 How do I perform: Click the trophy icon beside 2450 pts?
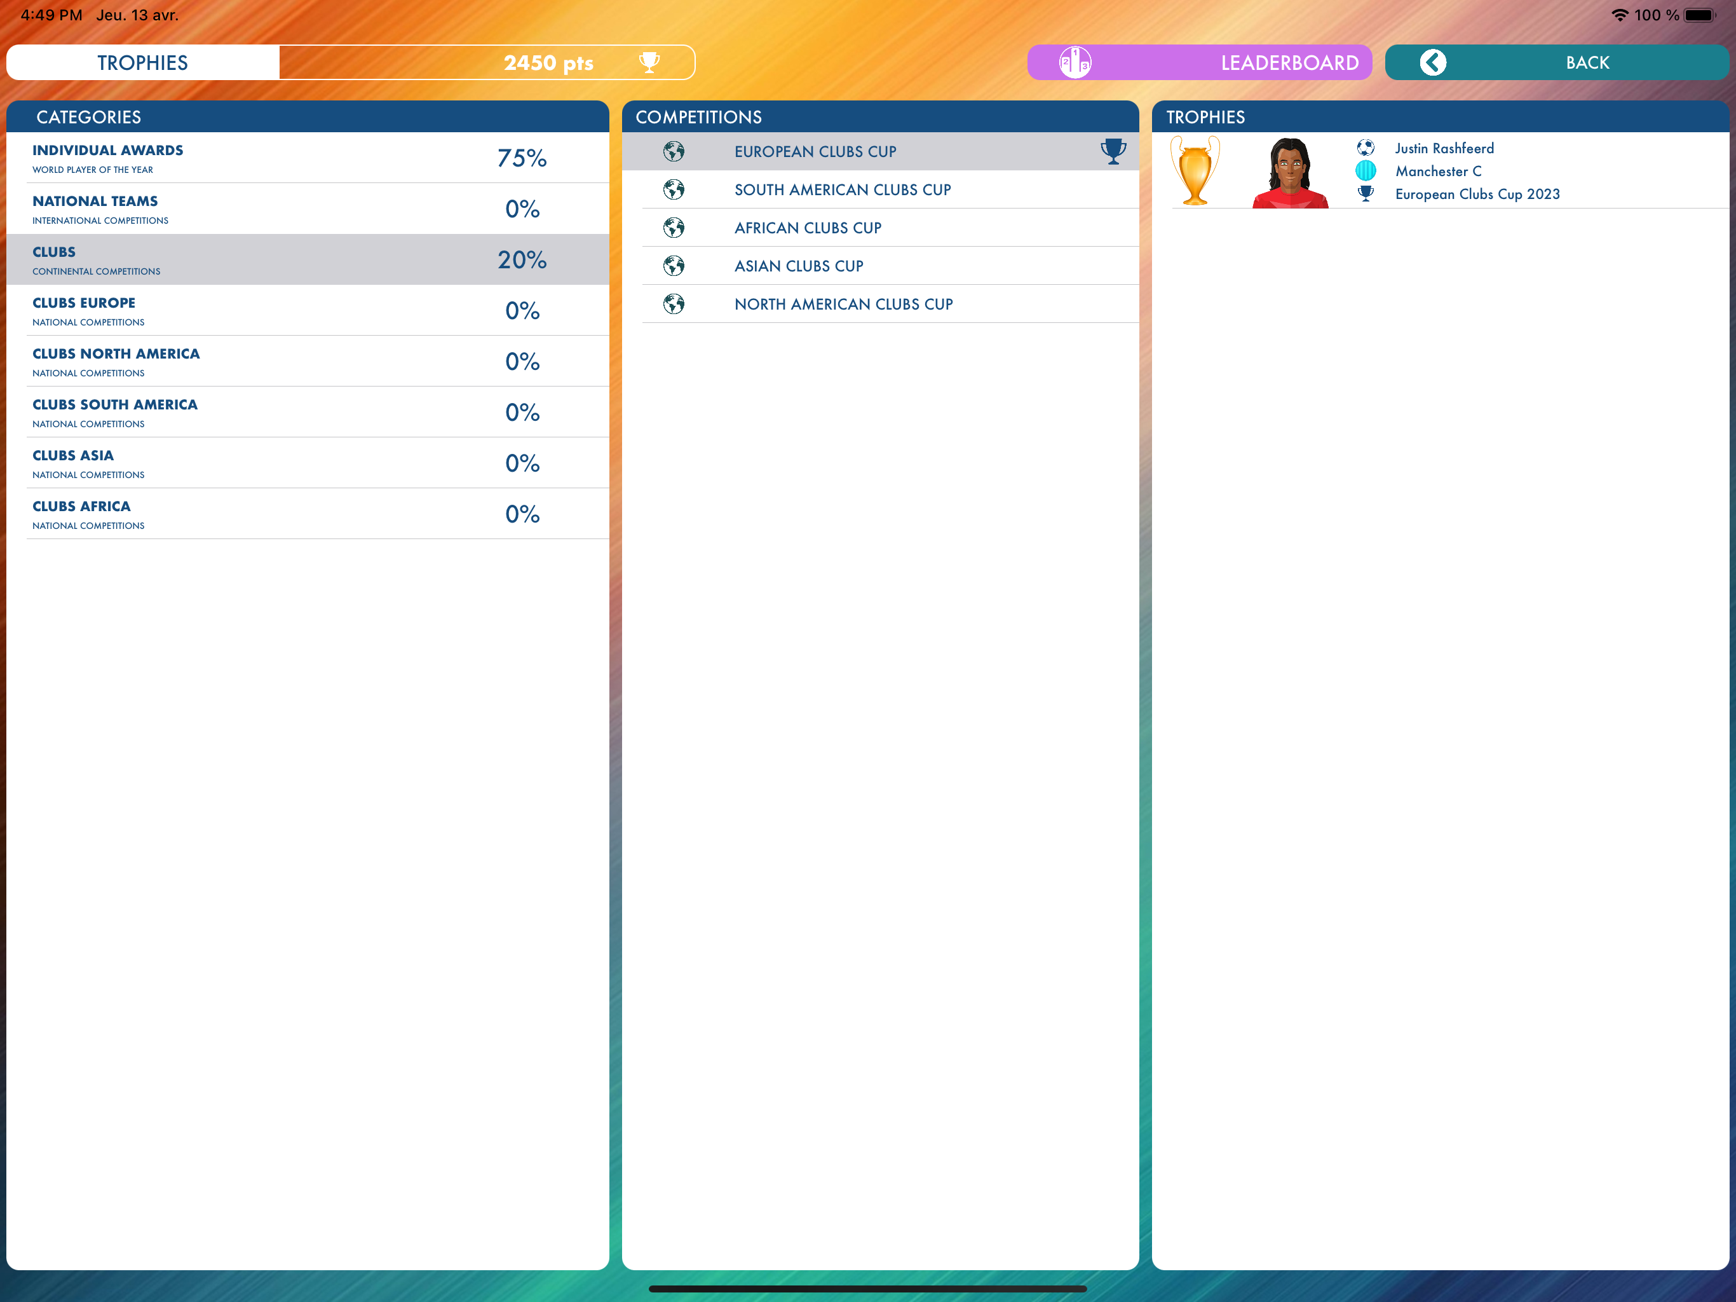click(x=649, y=62)
